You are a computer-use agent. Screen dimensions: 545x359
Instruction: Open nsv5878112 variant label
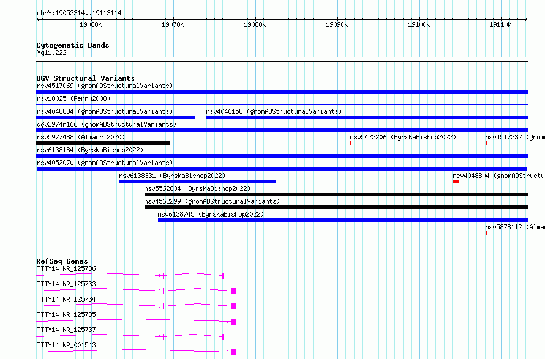point(515,227)
